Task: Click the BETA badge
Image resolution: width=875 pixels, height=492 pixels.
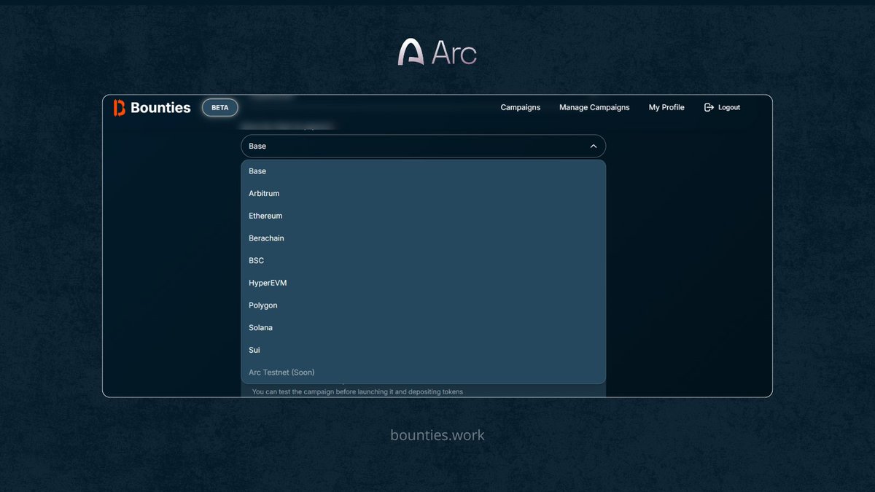Action: coord(220,107)
